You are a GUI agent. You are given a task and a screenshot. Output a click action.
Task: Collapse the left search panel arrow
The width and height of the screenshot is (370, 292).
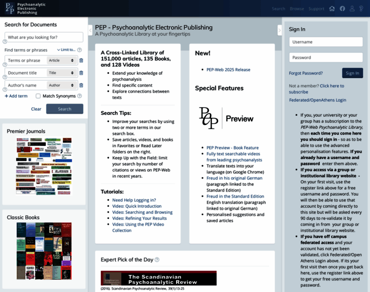tap(90, 30)
